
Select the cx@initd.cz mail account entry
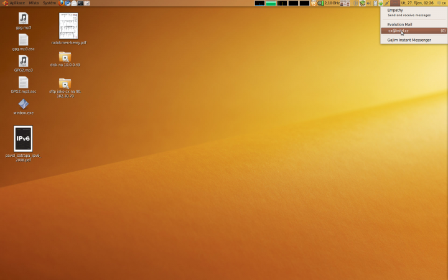[x=414, y=31]
